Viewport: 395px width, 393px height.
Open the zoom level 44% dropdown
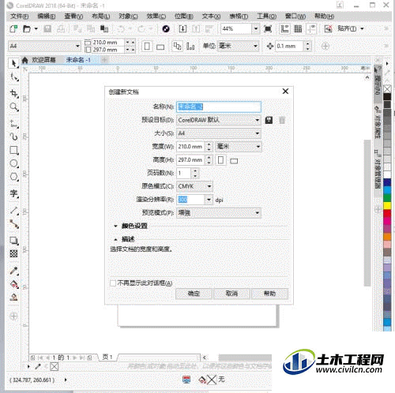[255, 28]
